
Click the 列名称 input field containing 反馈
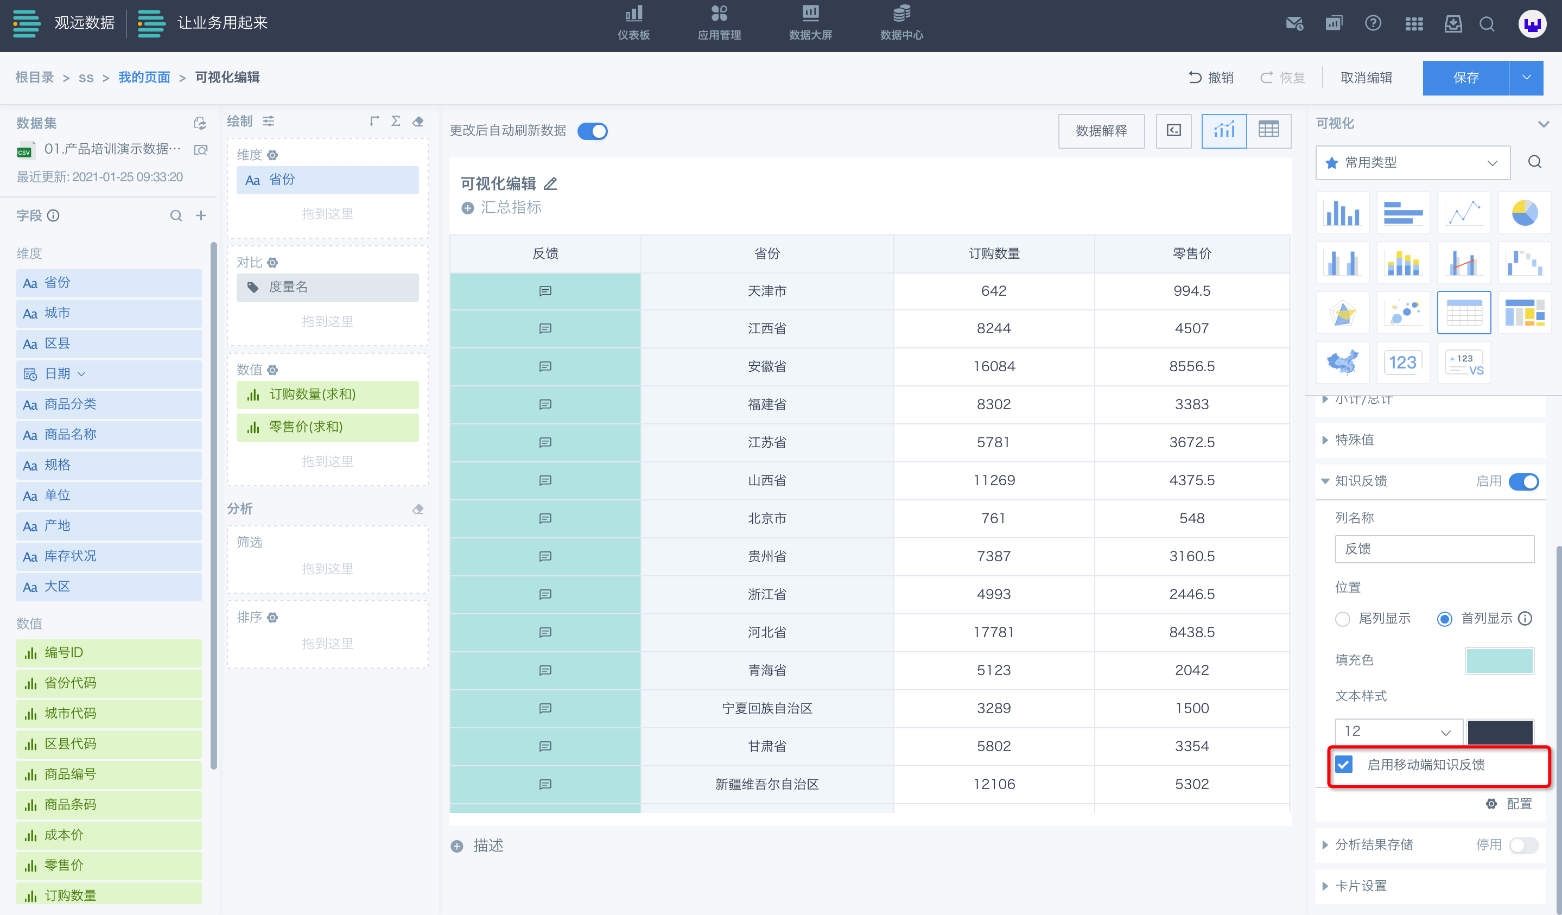click(1434, 549)
